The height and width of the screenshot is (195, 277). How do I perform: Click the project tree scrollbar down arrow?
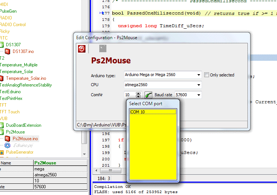click(x=84, y=154)
